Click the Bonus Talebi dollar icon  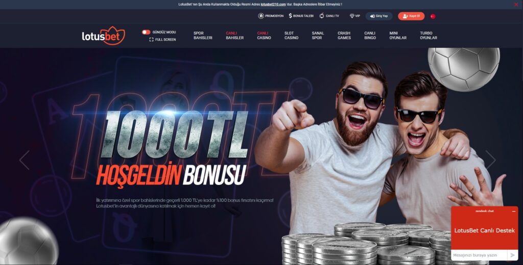(x=291, y=16)
